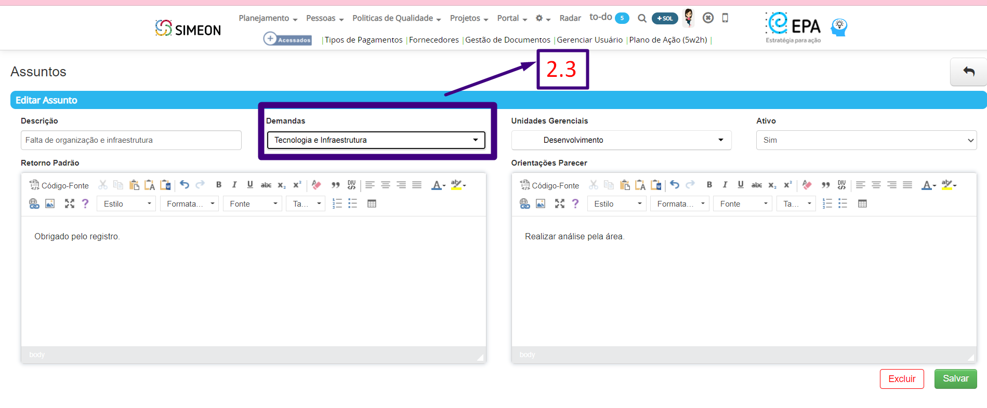Expand the Unidades Gerenciais dropdown

click(621, 140)
